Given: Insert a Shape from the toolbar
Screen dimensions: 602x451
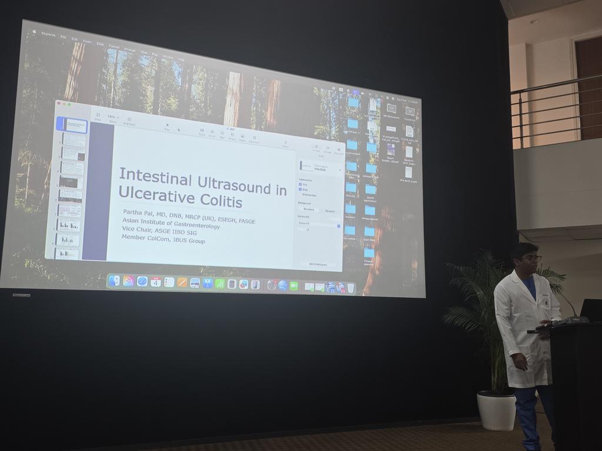Looking at the screenshot, I should coord(232,136).
